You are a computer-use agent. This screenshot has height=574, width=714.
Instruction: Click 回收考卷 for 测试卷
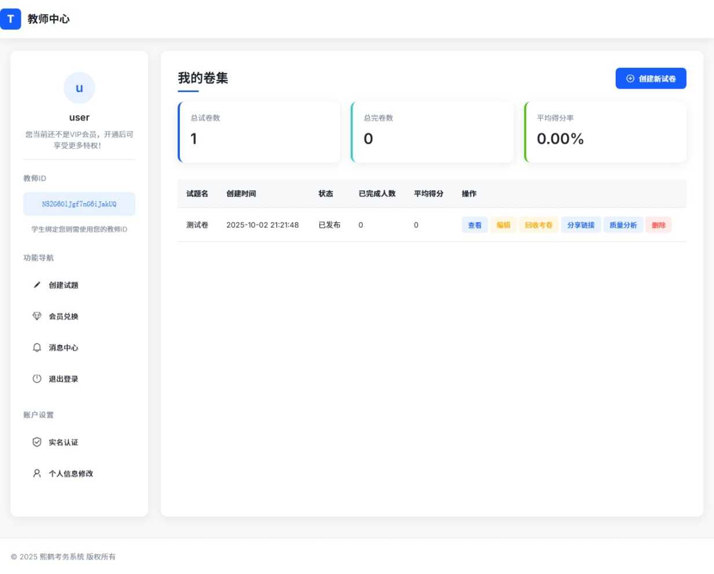[x=538, y=225]
